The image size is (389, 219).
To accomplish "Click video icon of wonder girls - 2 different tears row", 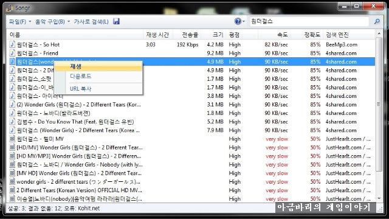I will [12, 182].
